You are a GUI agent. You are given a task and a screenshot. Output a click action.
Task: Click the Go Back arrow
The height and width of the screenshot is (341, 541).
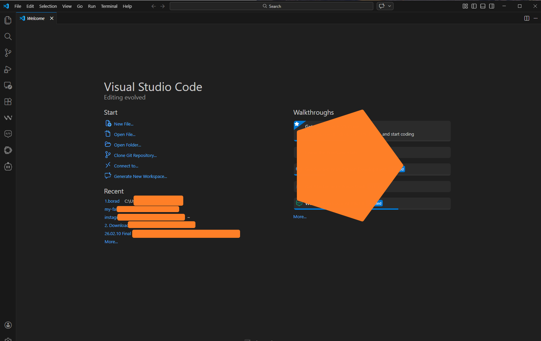(x=154, y=6)
